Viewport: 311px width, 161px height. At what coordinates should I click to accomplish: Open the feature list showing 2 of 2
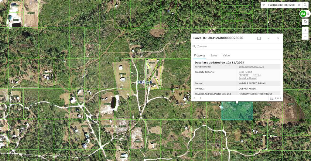[276, 98]
